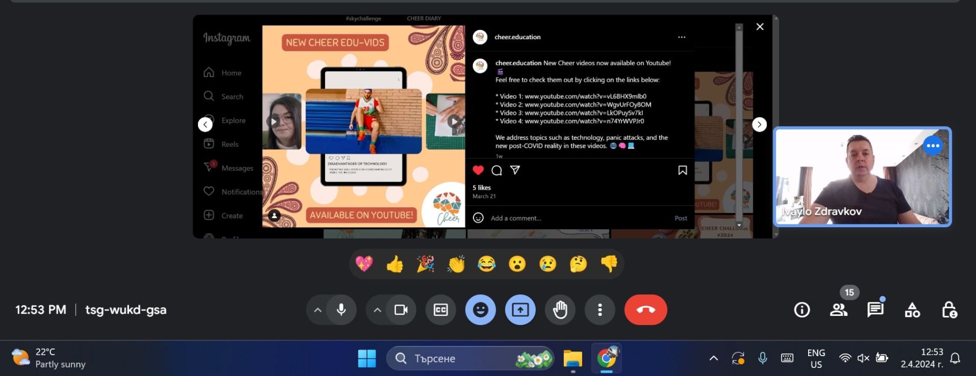Image resolution: width=976 pixels, height=376 pixels.
Task: Click the comment speech bubble icon
Action: point(497,170)
